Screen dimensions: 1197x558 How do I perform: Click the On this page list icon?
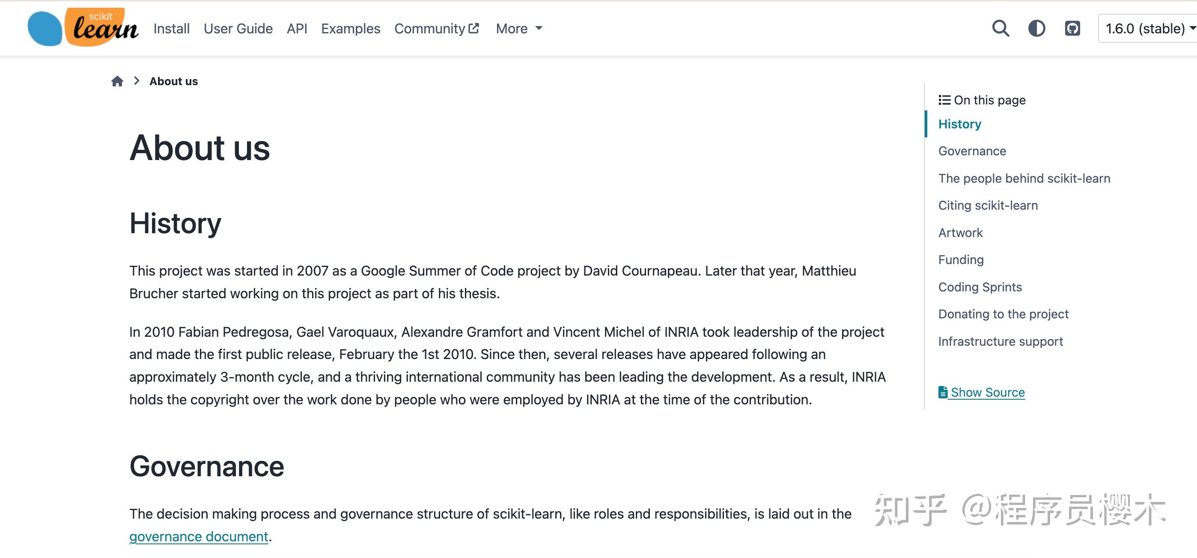(x=944, y=100)
